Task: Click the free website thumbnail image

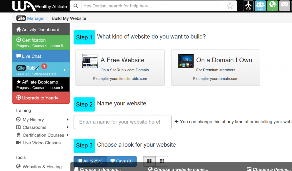Action: (90, 61)
